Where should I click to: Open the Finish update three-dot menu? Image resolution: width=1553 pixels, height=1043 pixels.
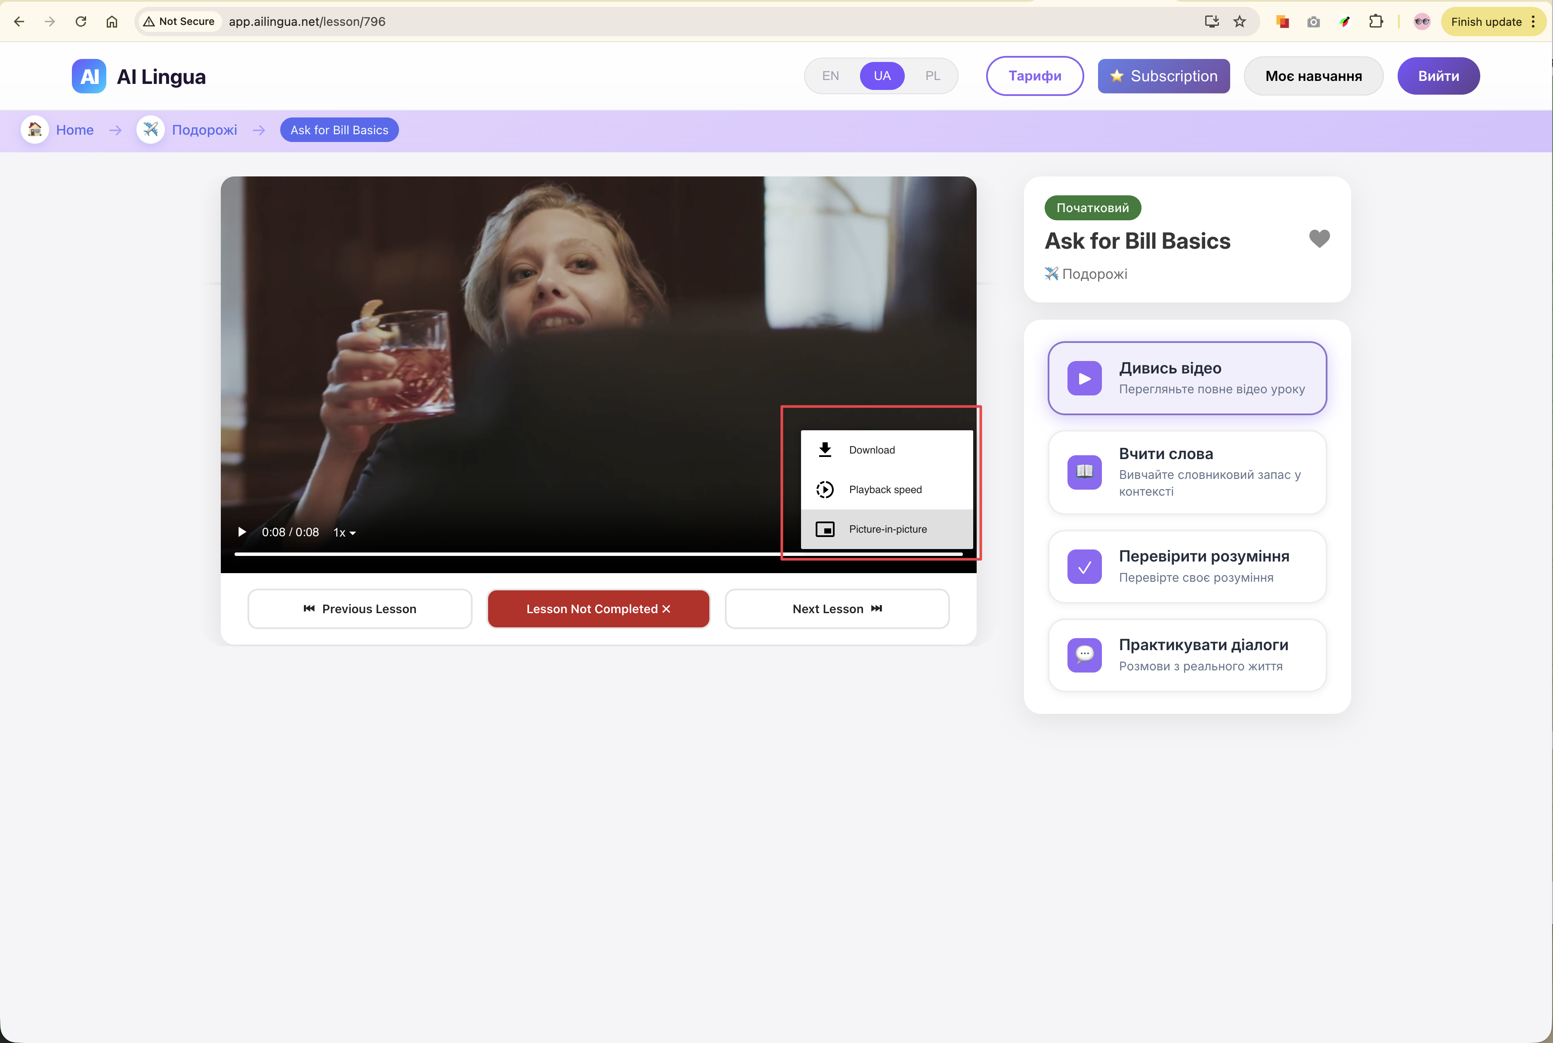[1533, 22]
